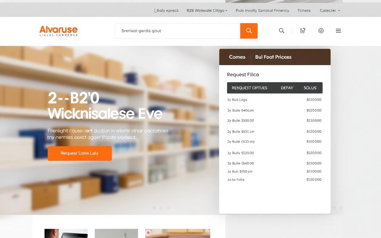Click the globe account icon in header
The image size is (381, 238).
(321, 30)
